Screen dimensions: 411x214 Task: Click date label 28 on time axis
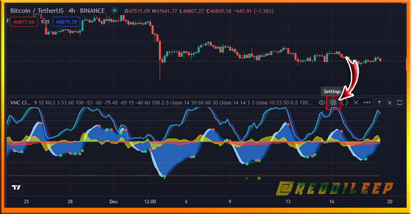coord(70,202)
